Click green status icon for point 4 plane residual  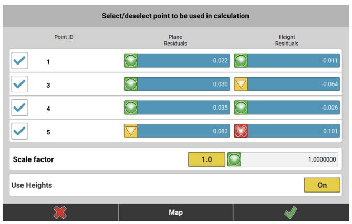click(x=131, y=108)
